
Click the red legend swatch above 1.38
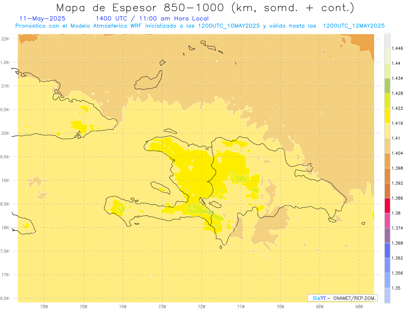pos(387,205)
